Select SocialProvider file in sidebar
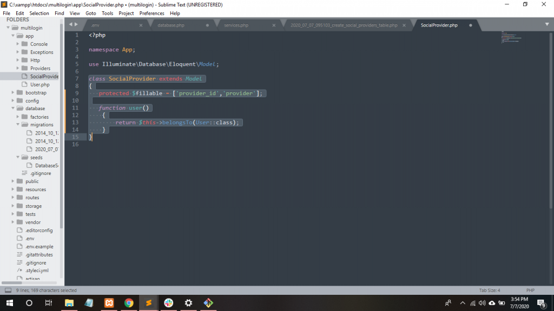 click(44, 77)
